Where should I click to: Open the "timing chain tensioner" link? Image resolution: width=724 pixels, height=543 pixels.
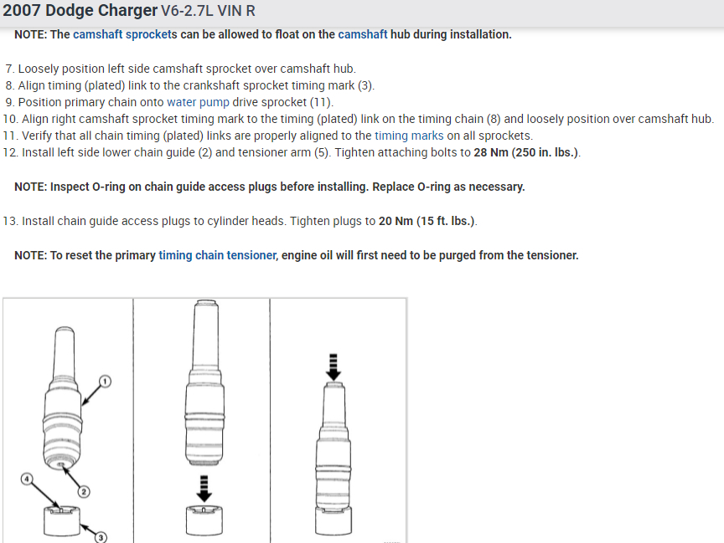pos(217,255)
